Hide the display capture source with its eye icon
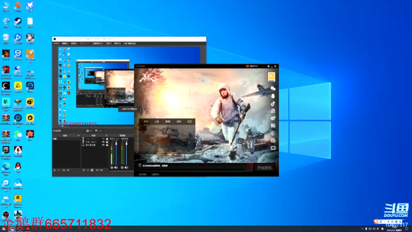The height and width of the screenshot is (232, 412). click(104, 145)
